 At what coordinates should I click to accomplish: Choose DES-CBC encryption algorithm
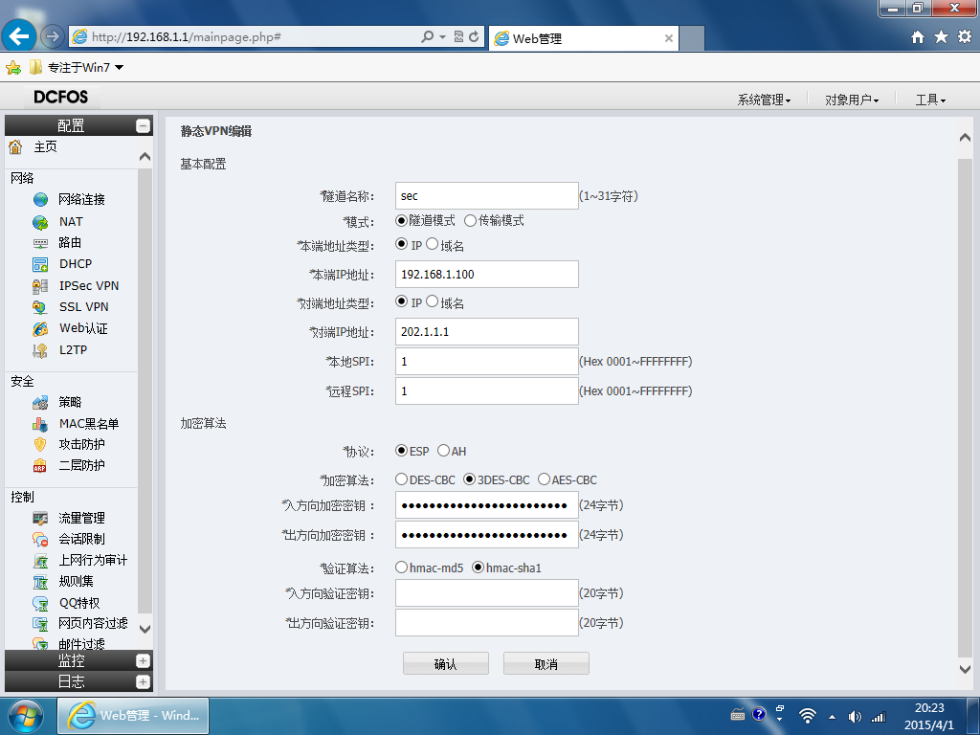[x=401, y=479]
